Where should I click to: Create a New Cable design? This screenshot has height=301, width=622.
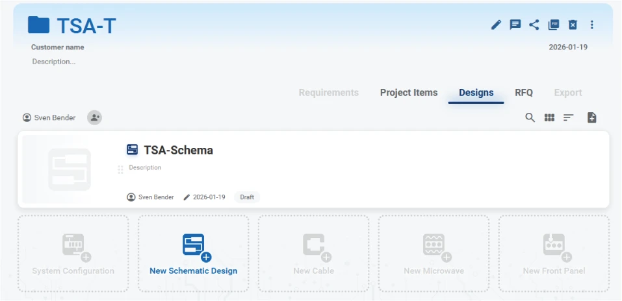(x=313, y=254)
